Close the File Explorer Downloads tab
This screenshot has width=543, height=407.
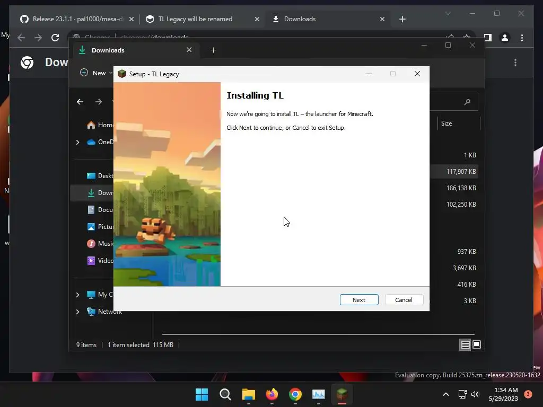[x=189, y=50]
